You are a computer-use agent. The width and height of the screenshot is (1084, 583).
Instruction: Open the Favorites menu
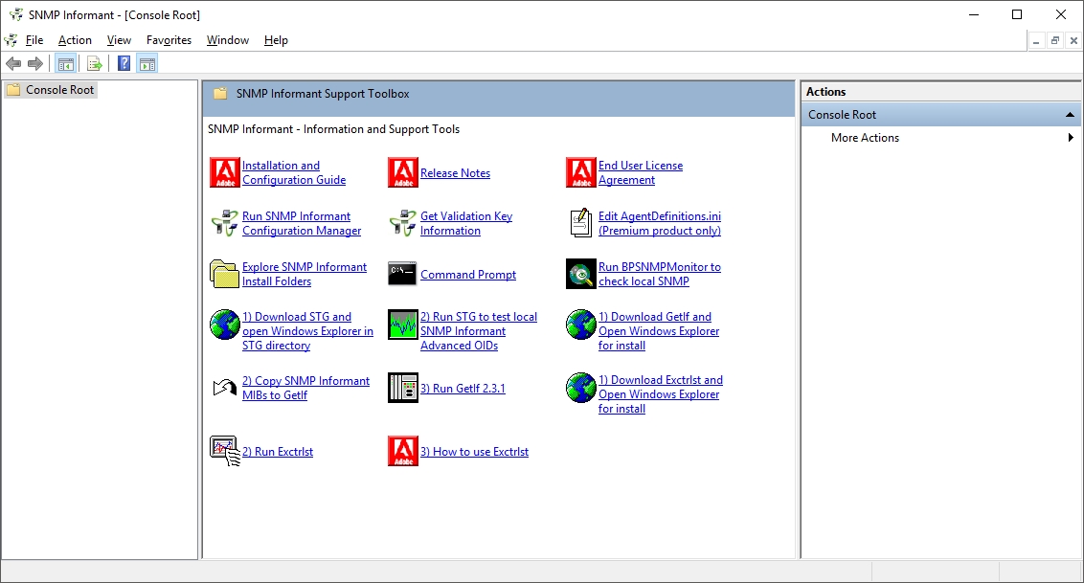(x=169, y=40)
